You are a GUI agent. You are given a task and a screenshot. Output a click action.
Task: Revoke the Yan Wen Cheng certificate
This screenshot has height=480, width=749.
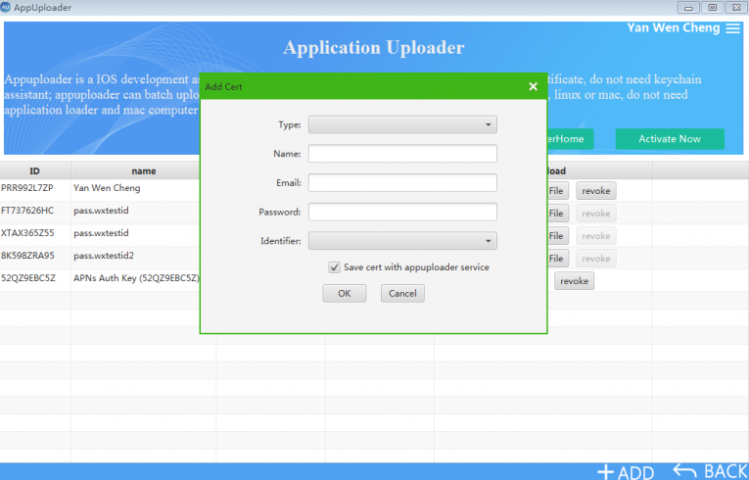[596, 191]
